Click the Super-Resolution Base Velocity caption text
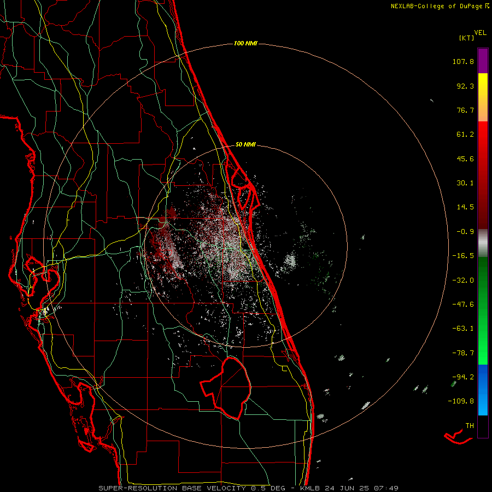The height and width of the screenshot is (492, 492). 249,488
